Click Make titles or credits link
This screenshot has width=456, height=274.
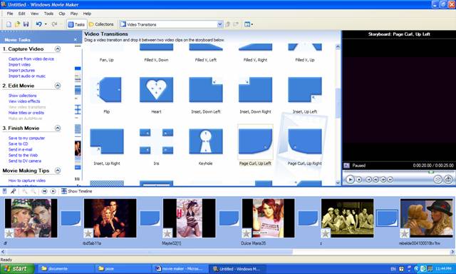[x=26, y=113]
